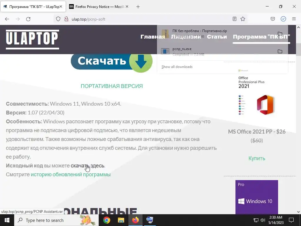The width and height of the screenshot is (301, 226).
Task: Open the notification center icon
Action: (291, 220)
